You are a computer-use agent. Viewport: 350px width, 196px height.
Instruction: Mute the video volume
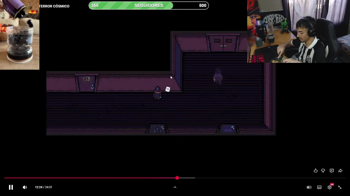tap(25, 187)
